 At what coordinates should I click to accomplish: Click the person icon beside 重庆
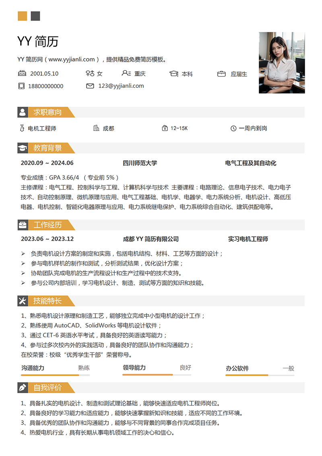(126, 73)
